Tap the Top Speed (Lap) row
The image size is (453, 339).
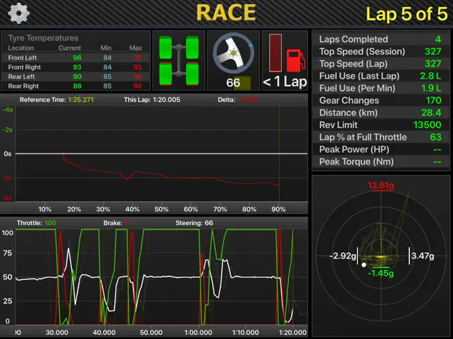[380, 64]
